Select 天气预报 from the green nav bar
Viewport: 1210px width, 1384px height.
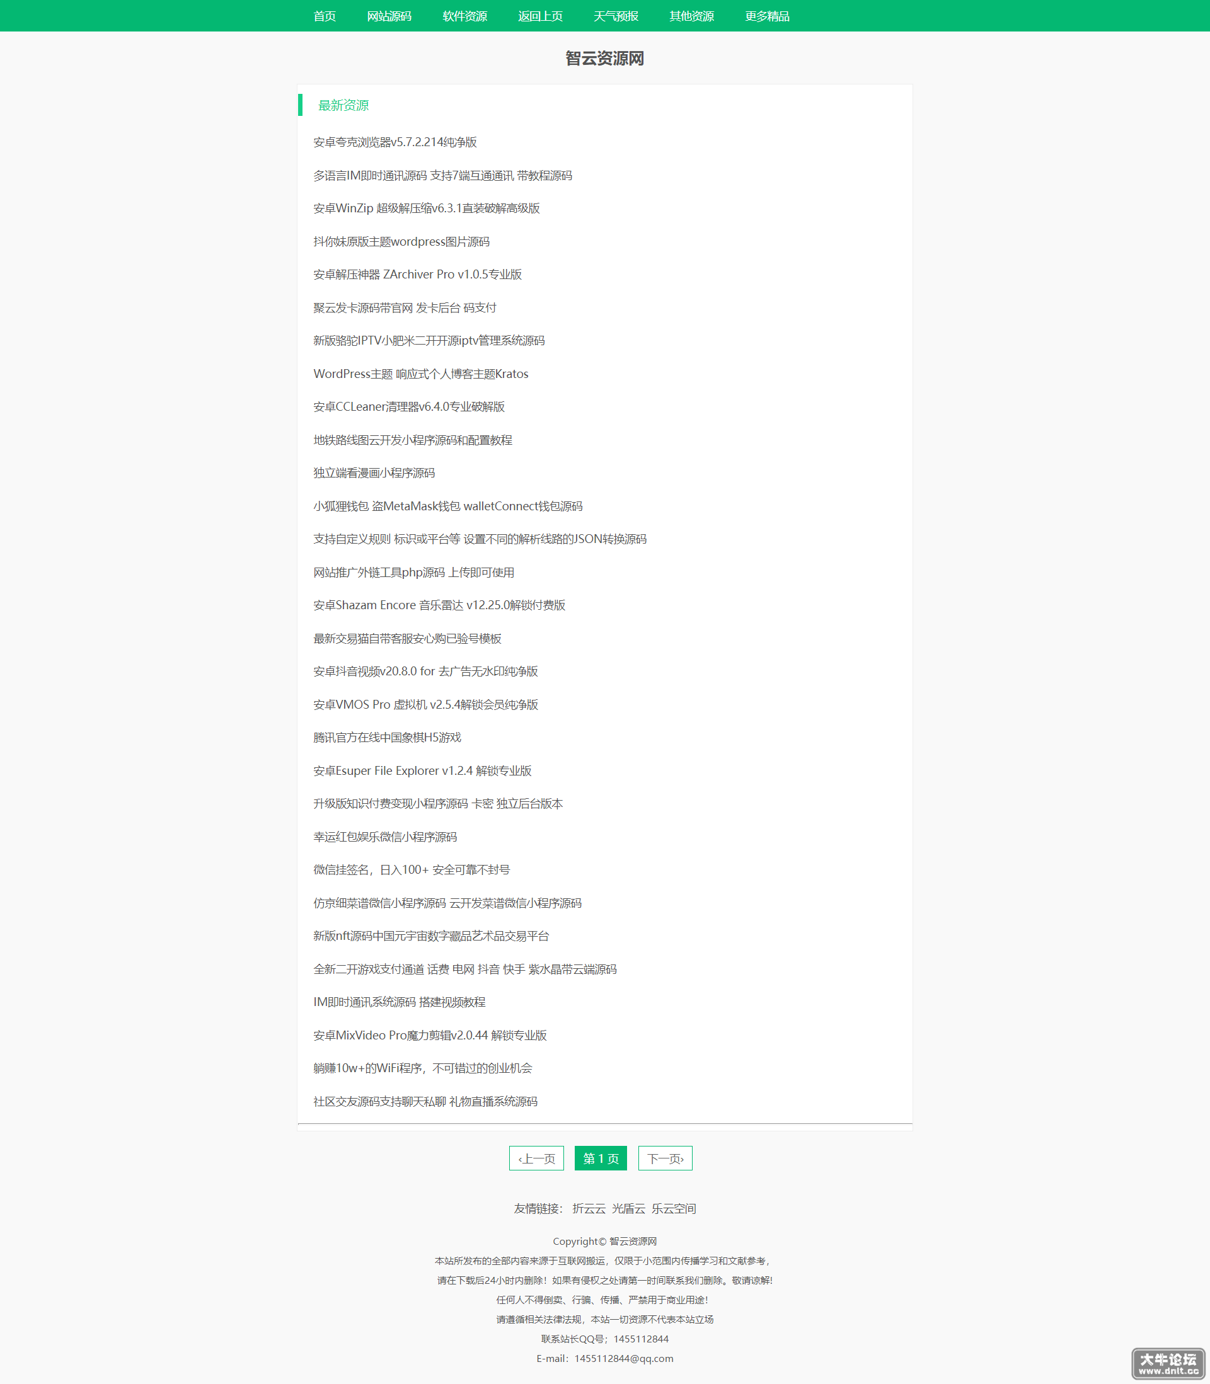pos(616,16)
